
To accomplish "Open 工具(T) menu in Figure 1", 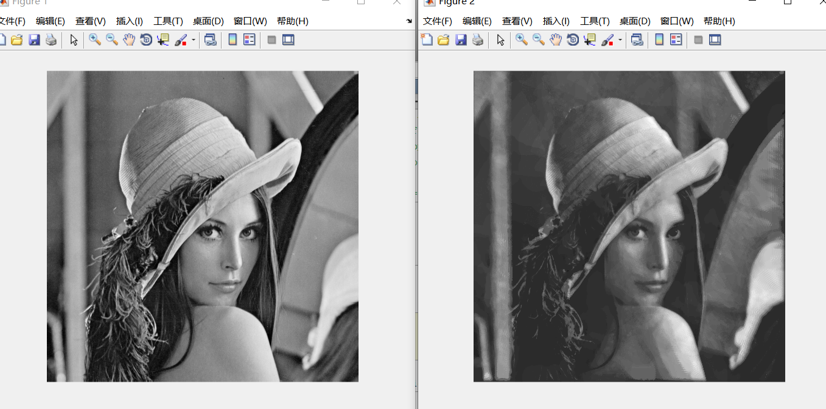I will (x=168, y=21).
